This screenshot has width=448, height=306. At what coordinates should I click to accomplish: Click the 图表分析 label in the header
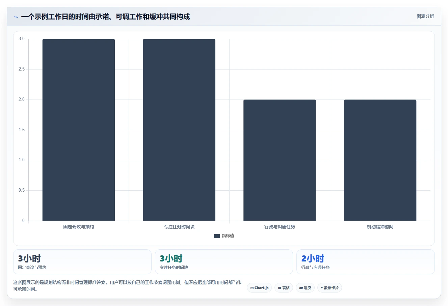coord(425,16)
